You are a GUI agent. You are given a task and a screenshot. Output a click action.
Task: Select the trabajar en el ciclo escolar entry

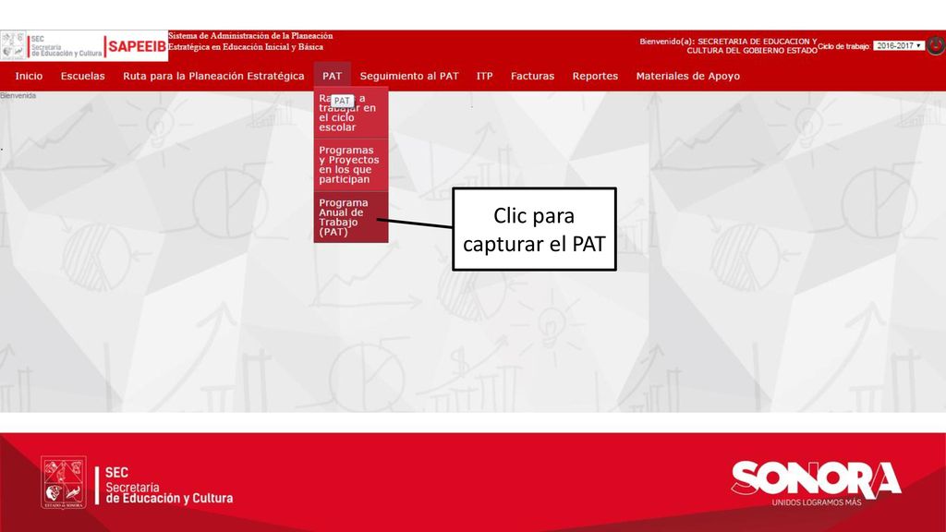pyautogui.click(x=350, y=113)
